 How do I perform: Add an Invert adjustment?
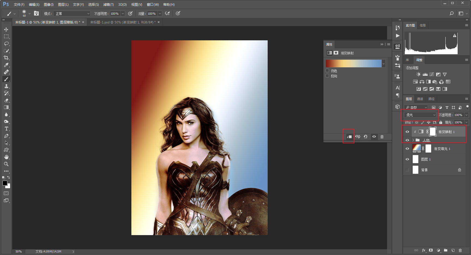tap(418, 89)
